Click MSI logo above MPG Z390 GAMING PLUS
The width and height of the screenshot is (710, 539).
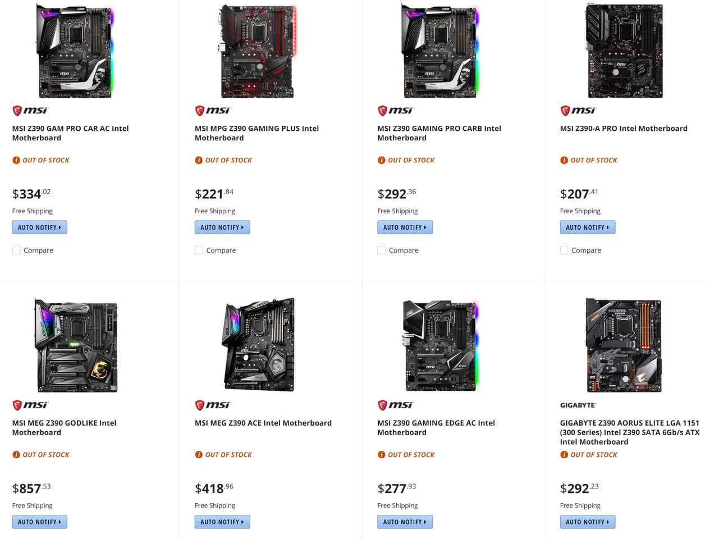[x=213, y=111]
